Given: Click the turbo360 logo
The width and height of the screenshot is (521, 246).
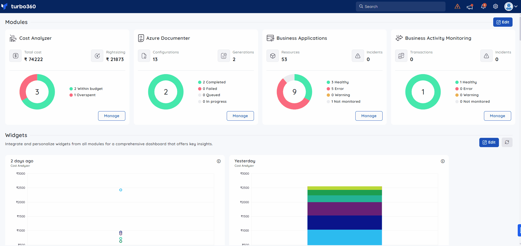Looking at the screenshot, I should pyautogui.click(x=19, y=6).
